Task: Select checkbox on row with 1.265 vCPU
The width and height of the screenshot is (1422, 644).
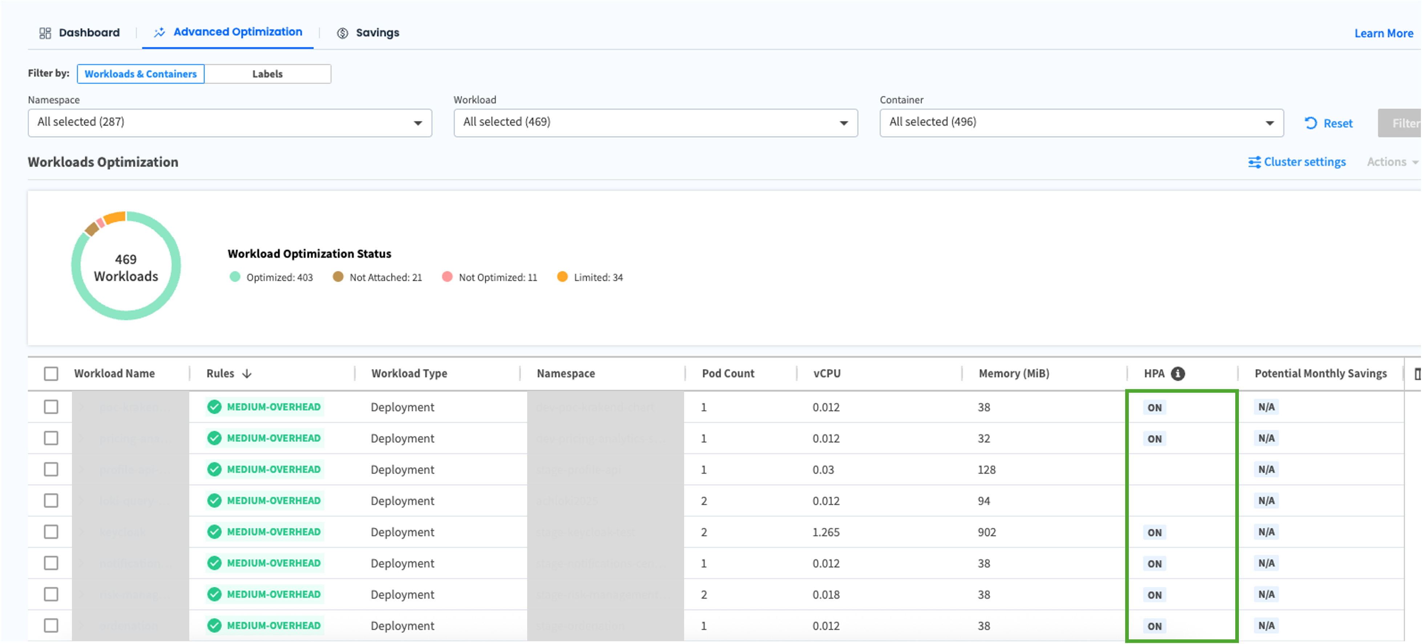Action: point(51,532)
